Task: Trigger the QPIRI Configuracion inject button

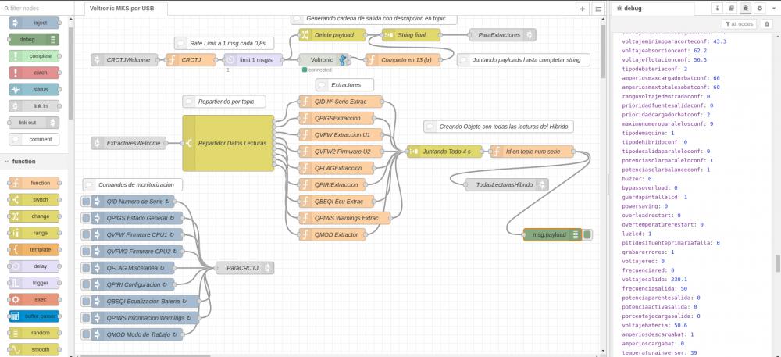Action: pyautogui.click(x=86, y=285)
